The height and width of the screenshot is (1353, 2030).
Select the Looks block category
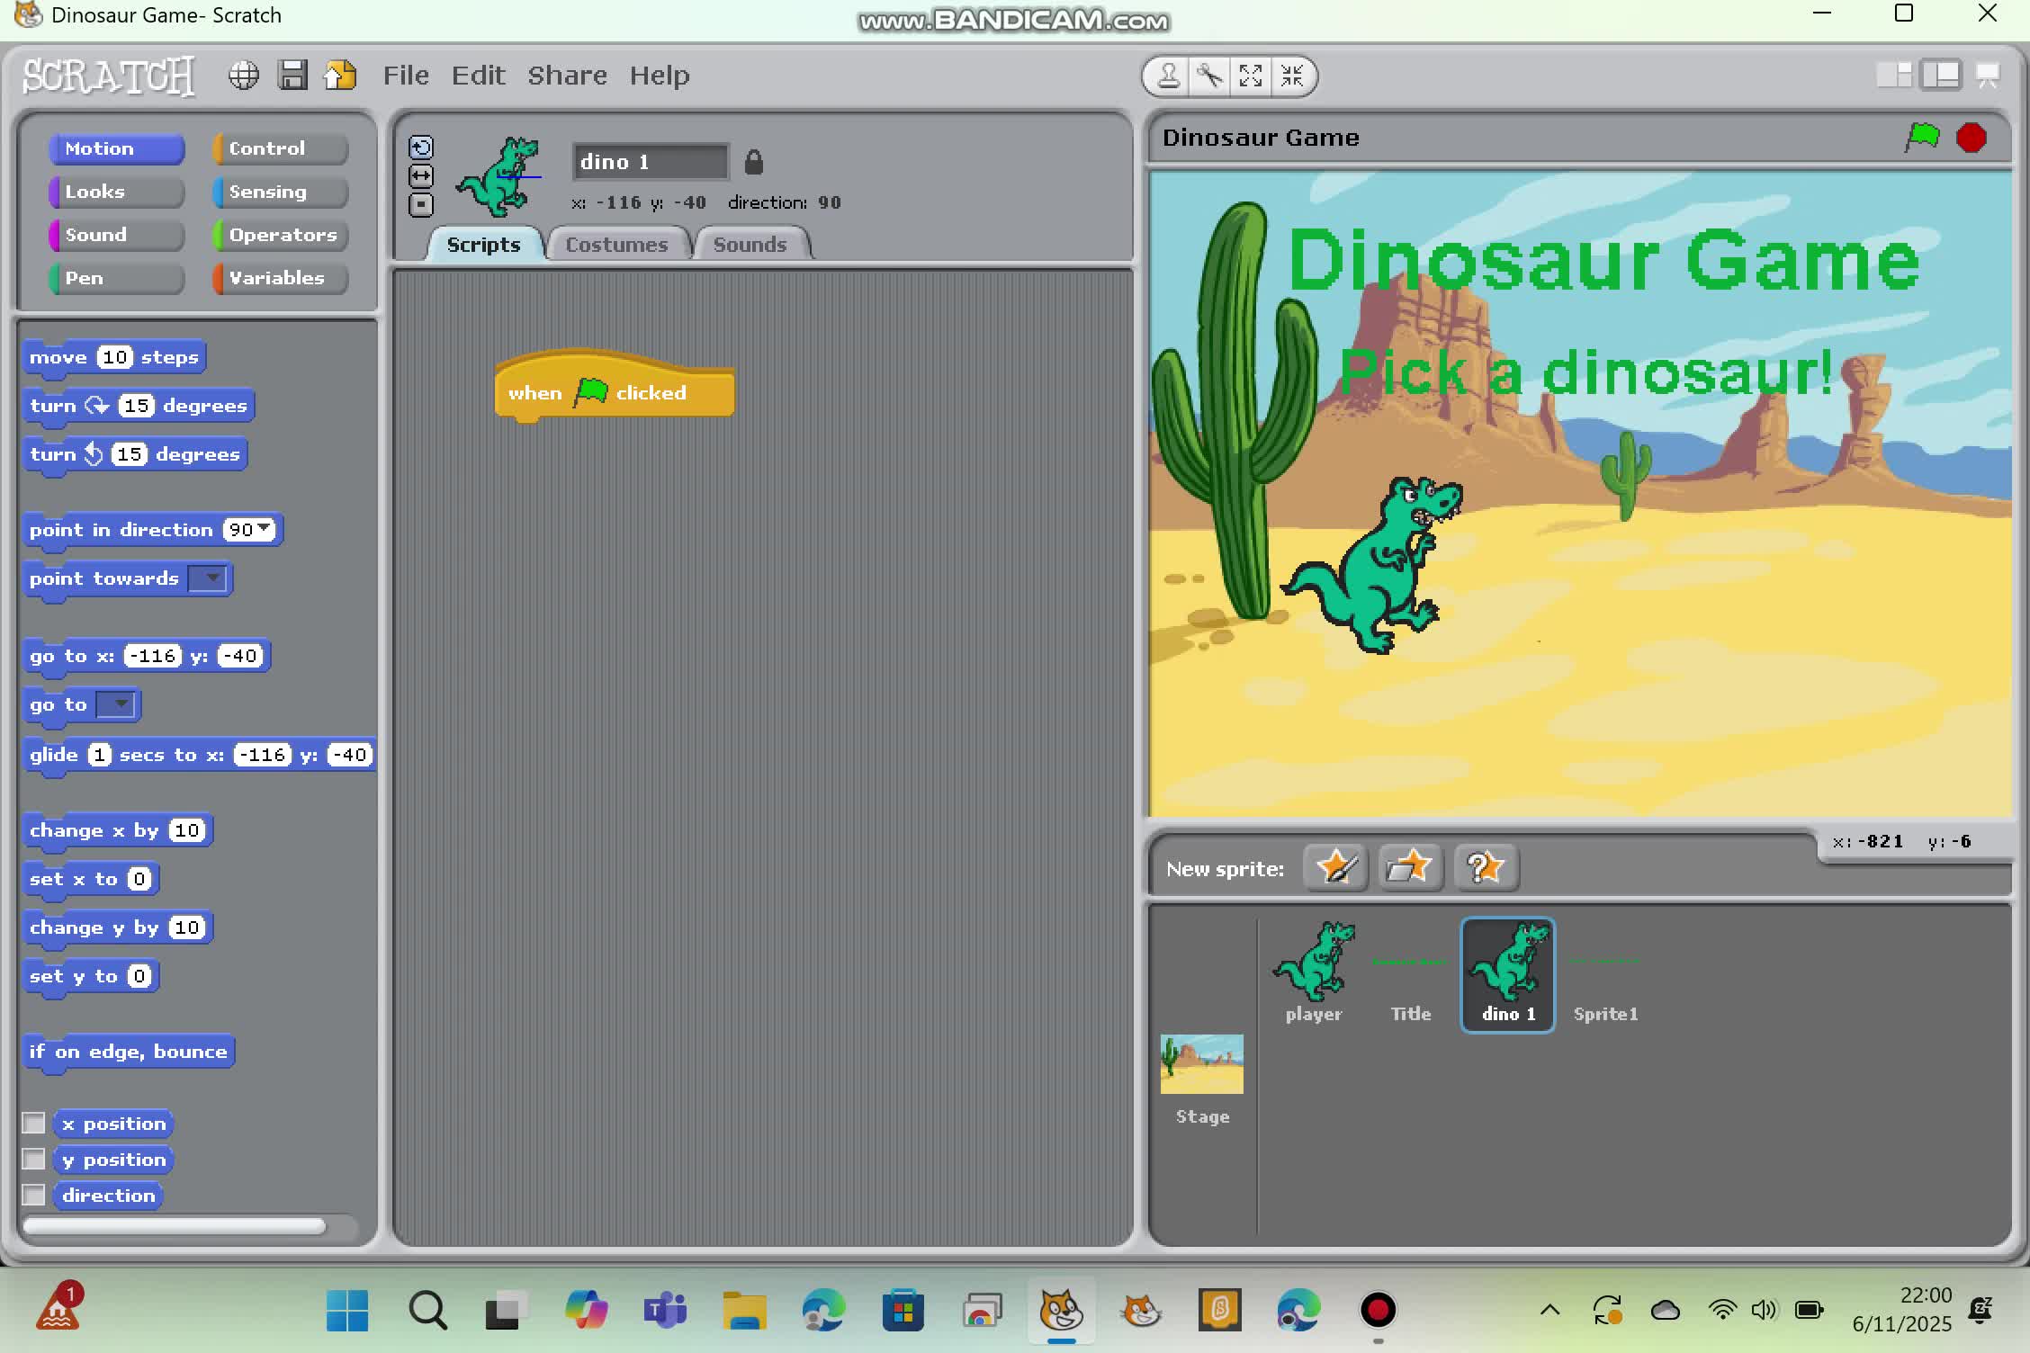click(116, 192)
